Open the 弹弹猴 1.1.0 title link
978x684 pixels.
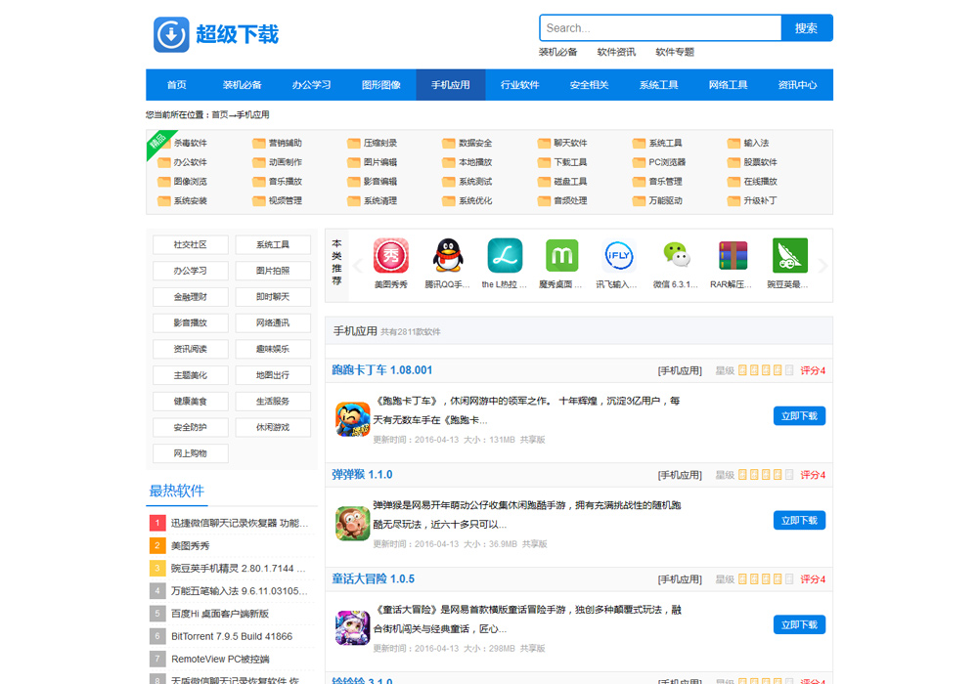362,475
